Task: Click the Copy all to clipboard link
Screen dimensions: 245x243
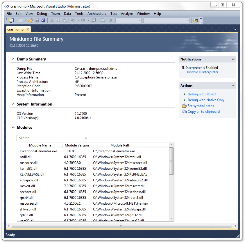Action: [204, 112]
